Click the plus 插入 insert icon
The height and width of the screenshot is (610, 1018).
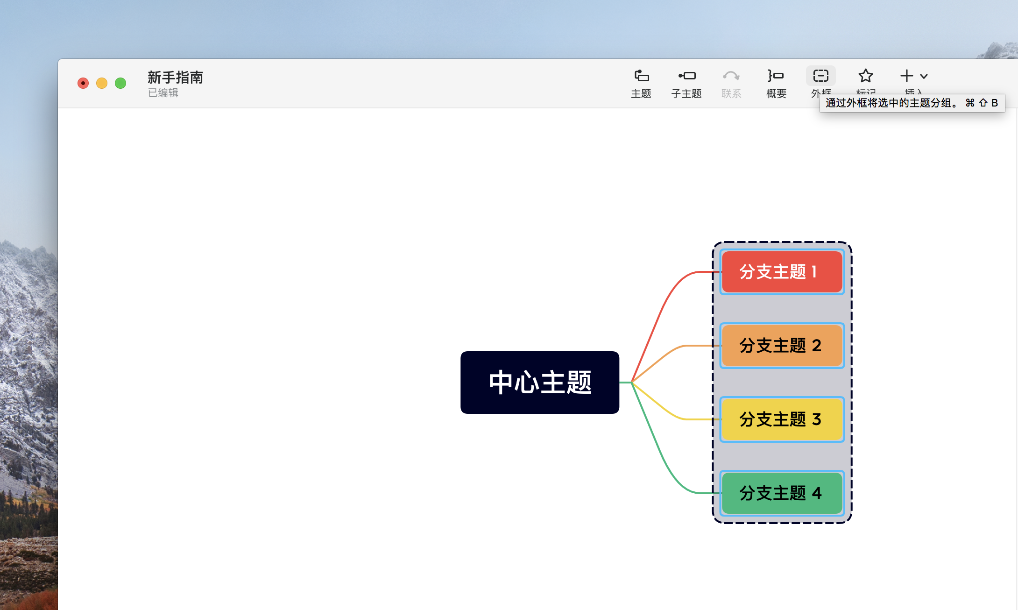pyautogui.click(x=906, y=76)
